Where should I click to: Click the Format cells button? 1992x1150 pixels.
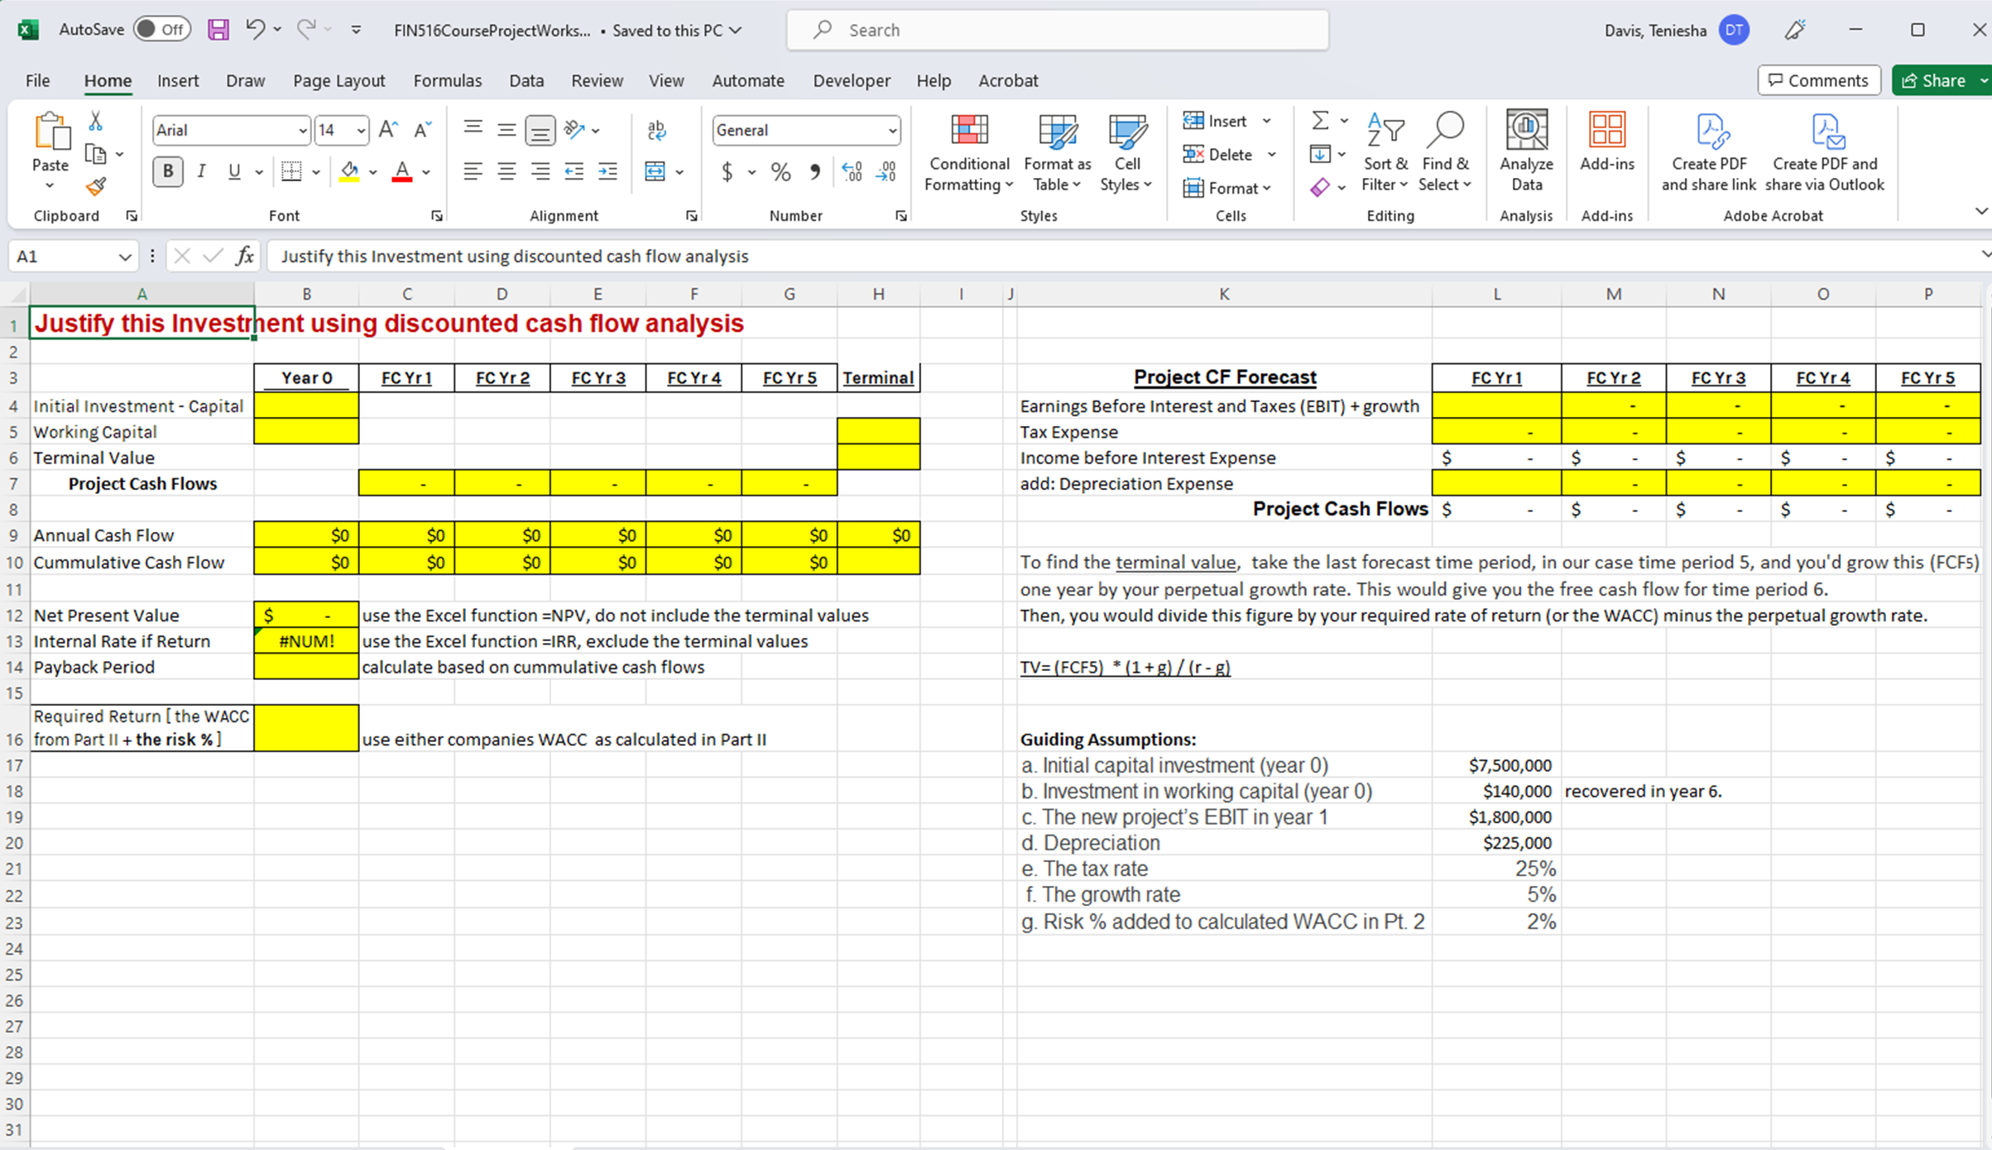click(x=1222, y=188)
